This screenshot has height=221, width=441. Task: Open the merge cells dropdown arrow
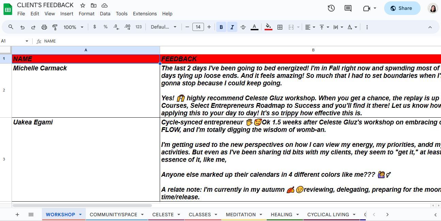(298, 27)
